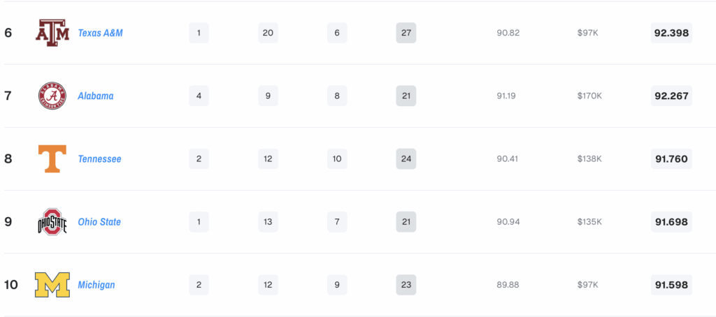This screenshot has height=317, width=716.
Task: Click the Alabama Crimson Tide logo
Action: click(x=52, y=96)
